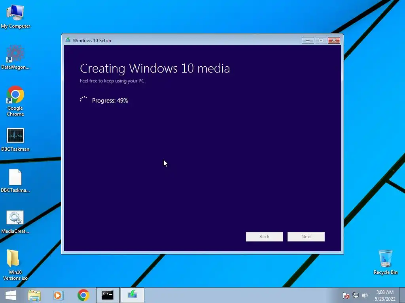Click the disabled Next button

point(306,237)
